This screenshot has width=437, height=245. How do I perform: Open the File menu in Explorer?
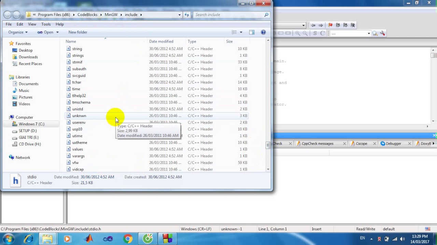[x=9, y=24]
